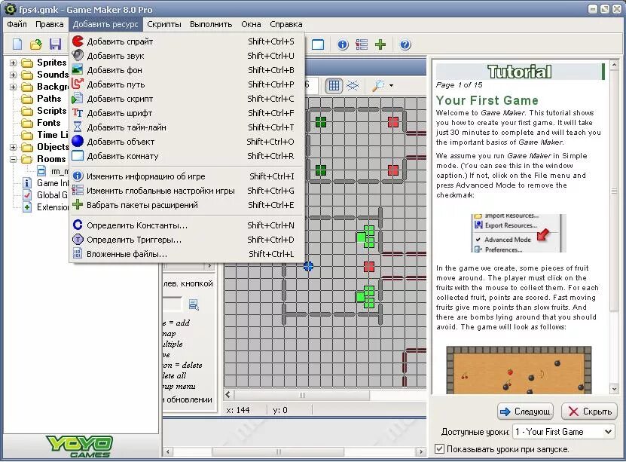
Task: Click the bottom window right scroll arrow
Action: click(x=421, y=451)
